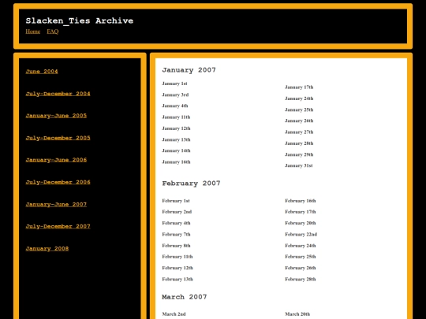Viewport: 426px width, 319px height.
Task: View the February 25th entry
Action: pos(301,257)
